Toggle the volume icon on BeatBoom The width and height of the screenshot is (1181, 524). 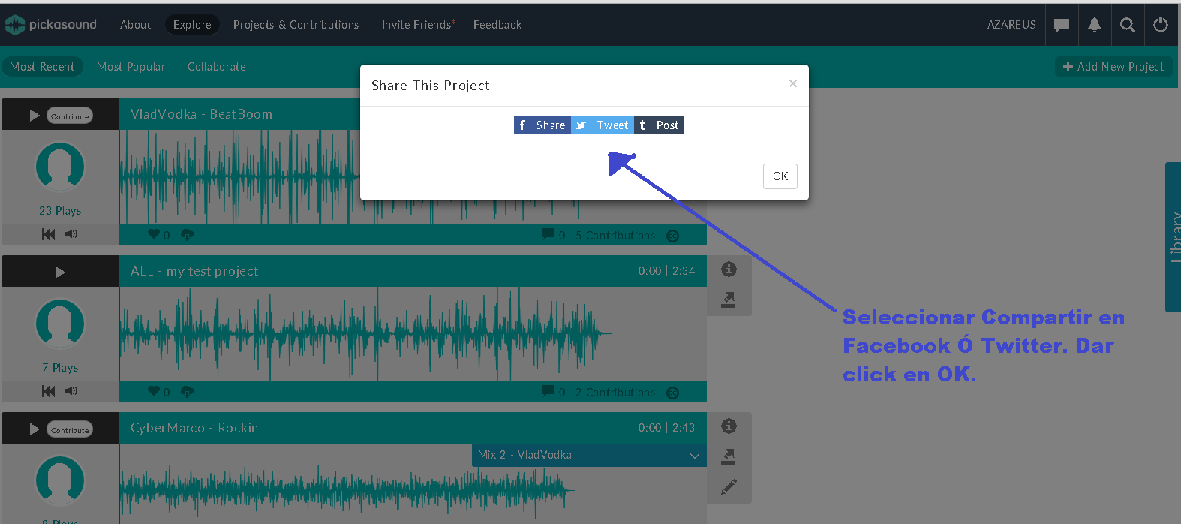[x=71, y=234]
